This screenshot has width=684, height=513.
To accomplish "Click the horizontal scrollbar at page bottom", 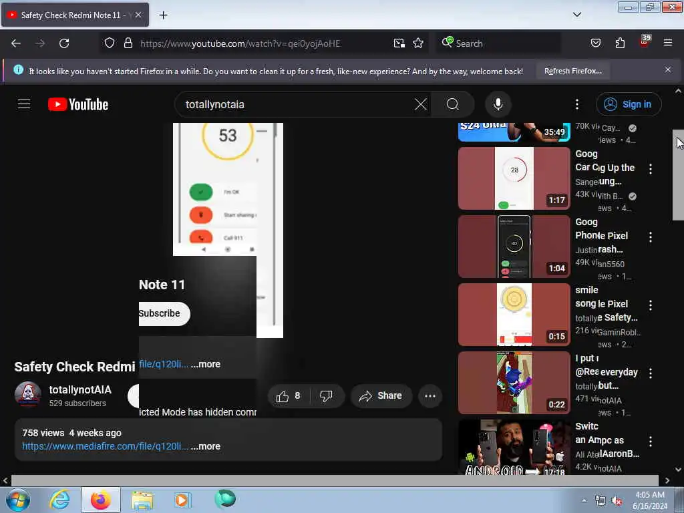I will point(335,480).
